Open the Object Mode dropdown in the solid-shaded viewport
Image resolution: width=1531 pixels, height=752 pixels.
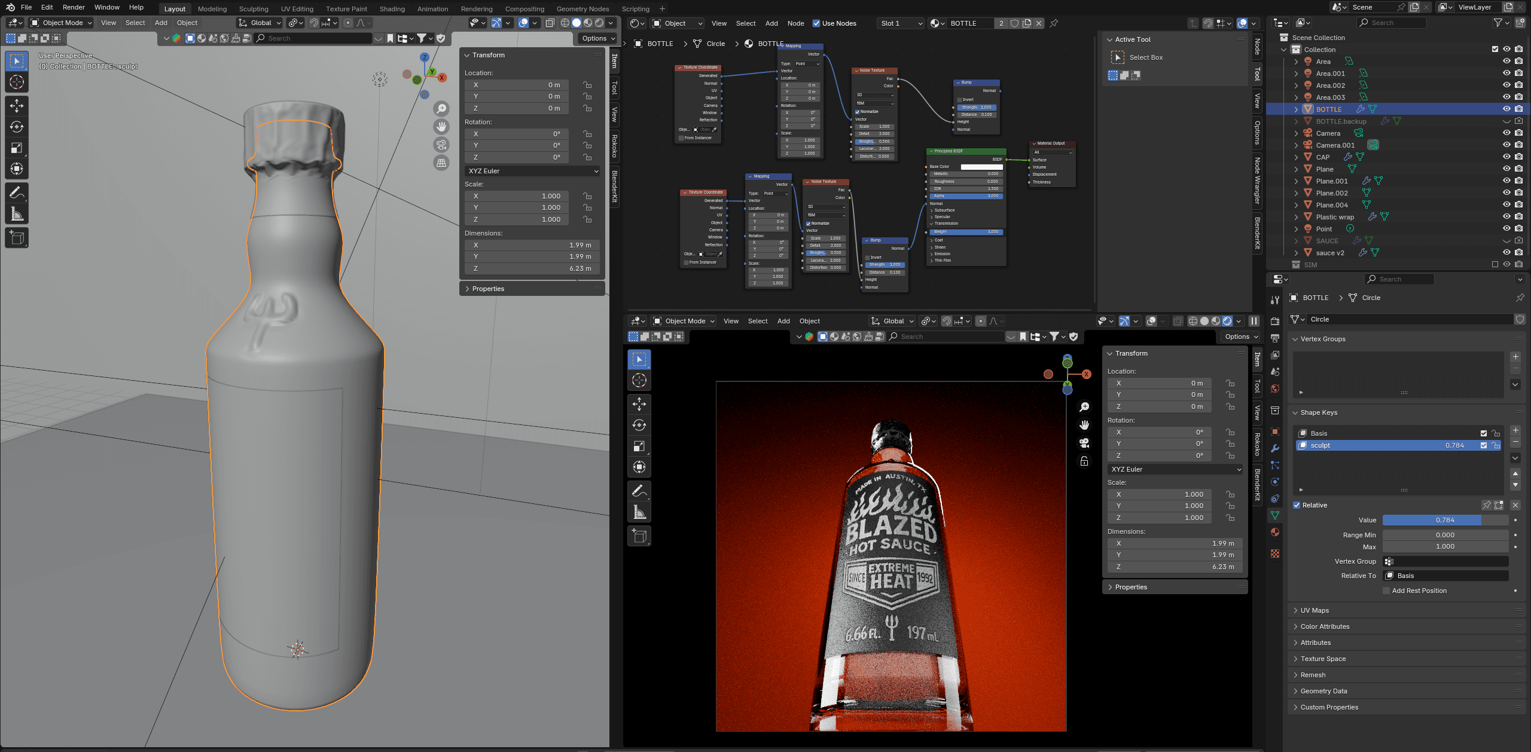pos(62,23)
